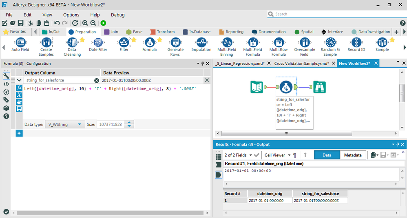Open Results panel options dropdown arrow
Screen dimensions: 407x218
click(x=393, y=144)
